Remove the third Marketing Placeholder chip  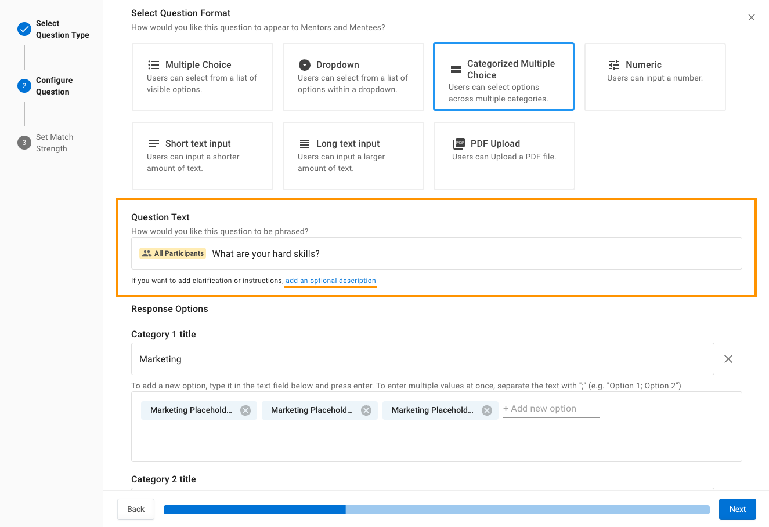click(487, 410)
